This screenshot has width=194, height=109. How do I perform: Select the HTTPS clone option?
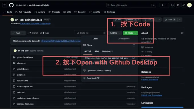[88, 52]
